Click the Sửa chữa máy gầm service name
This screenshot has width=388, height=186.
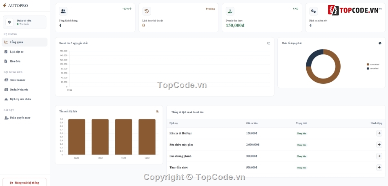181,145
